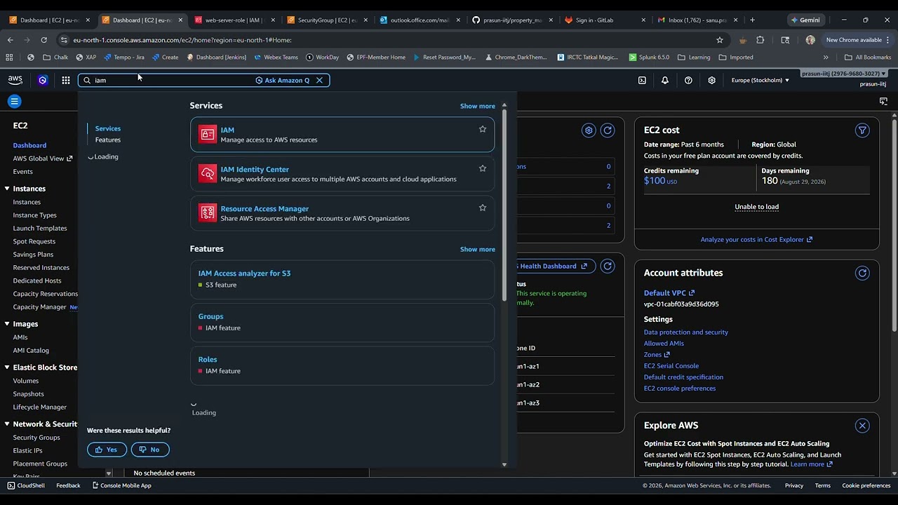Viewport: 898px width, 505px height.
Task: Open the Chrome extensions puzzle icon
Action: 760,40
